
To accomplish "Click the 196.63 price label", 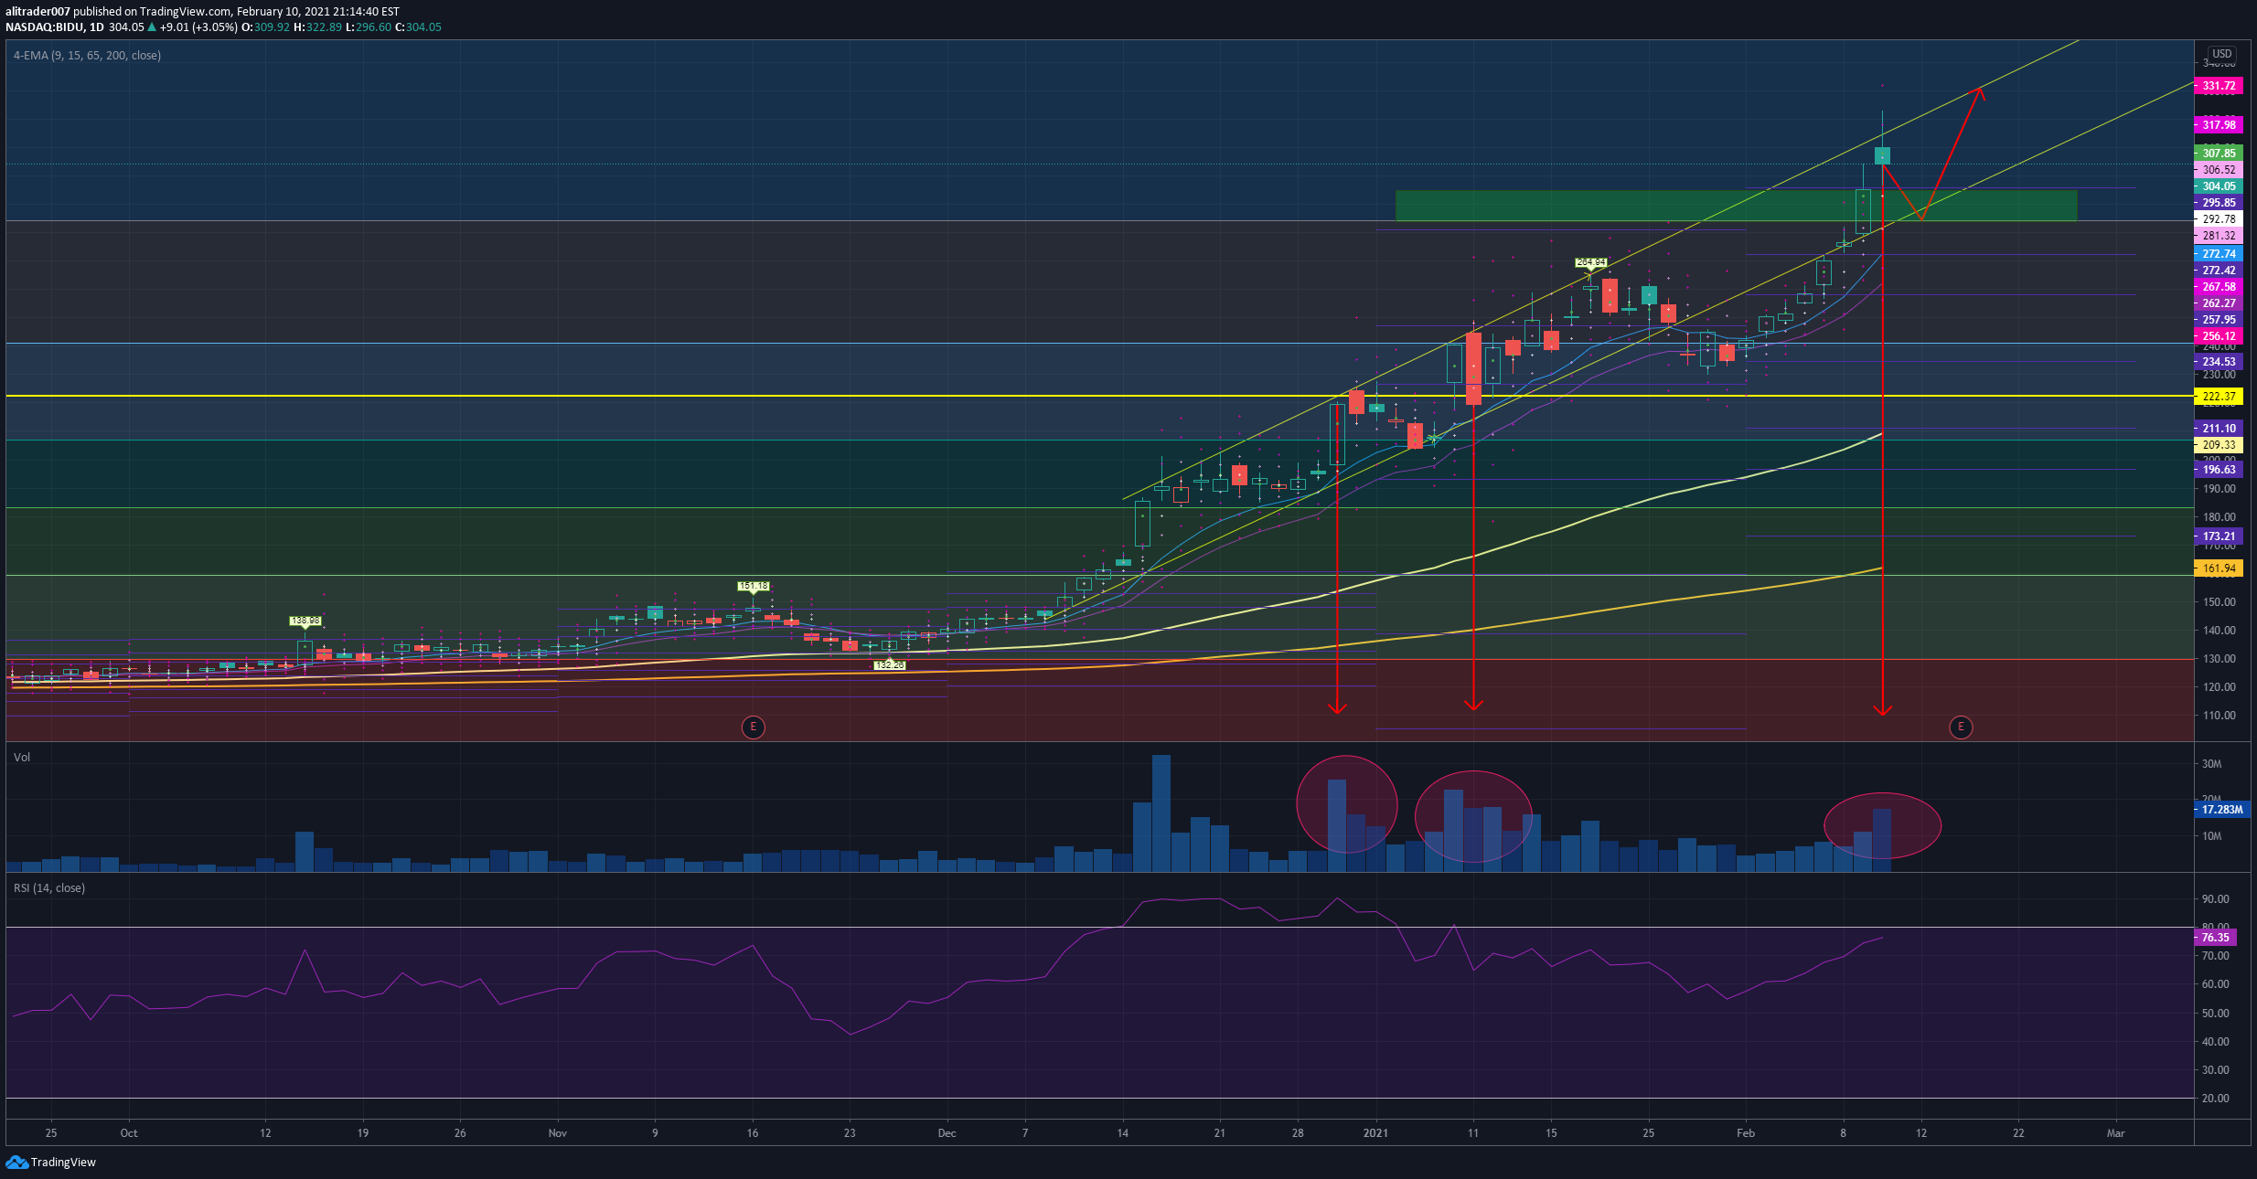I will click(x=2219, y=470).
